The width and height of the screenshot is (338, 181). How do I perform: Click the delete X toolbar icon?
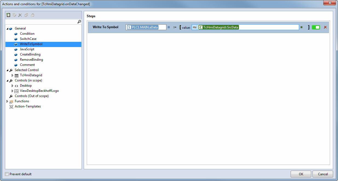pos(20,15)
